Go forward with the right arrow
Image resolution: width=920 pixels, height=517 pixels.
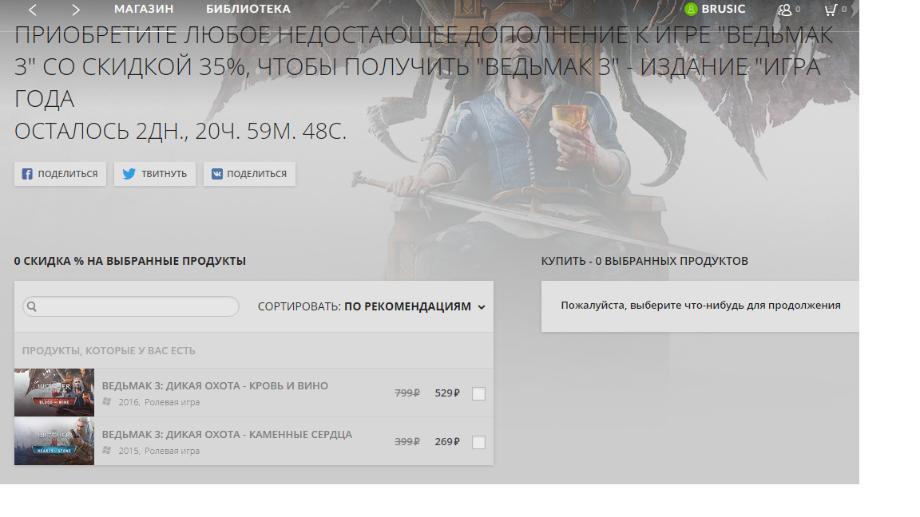pos(76,10)
